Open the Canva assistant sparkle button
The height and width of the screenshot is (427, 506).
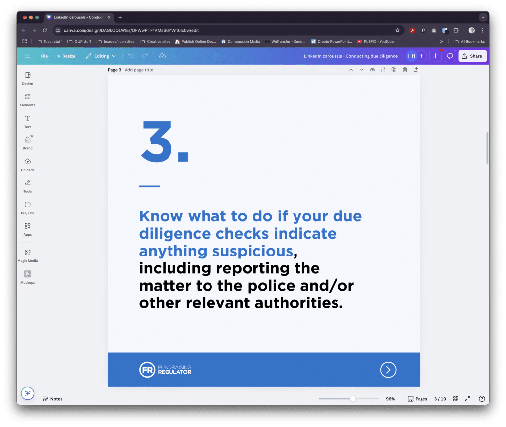click(27, 393)
